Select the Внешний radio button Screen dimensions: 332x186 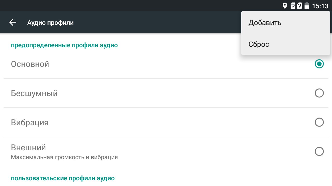pos(319,151)
